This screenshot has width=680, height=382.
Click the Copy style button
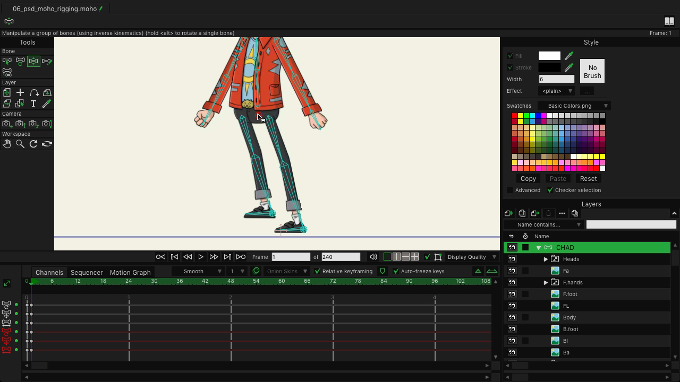[x=528, y=179]
